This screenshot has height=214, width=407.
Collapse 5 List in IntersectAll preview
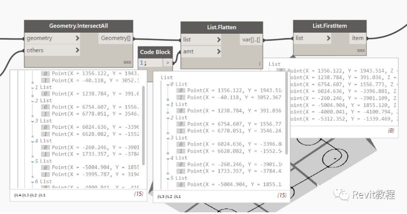tap(33, 161)
